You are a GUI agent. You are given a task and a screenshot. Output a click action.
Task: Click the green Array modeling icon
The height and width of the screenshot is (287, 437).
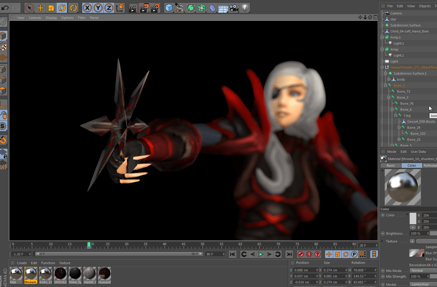tap(202, 8)
